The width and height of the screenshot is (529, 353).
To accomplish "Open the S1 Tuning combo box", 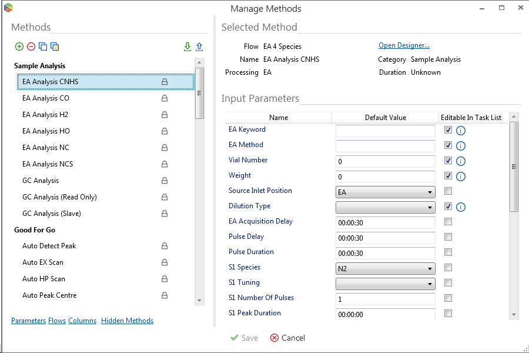I will click(x=385, y=284).
